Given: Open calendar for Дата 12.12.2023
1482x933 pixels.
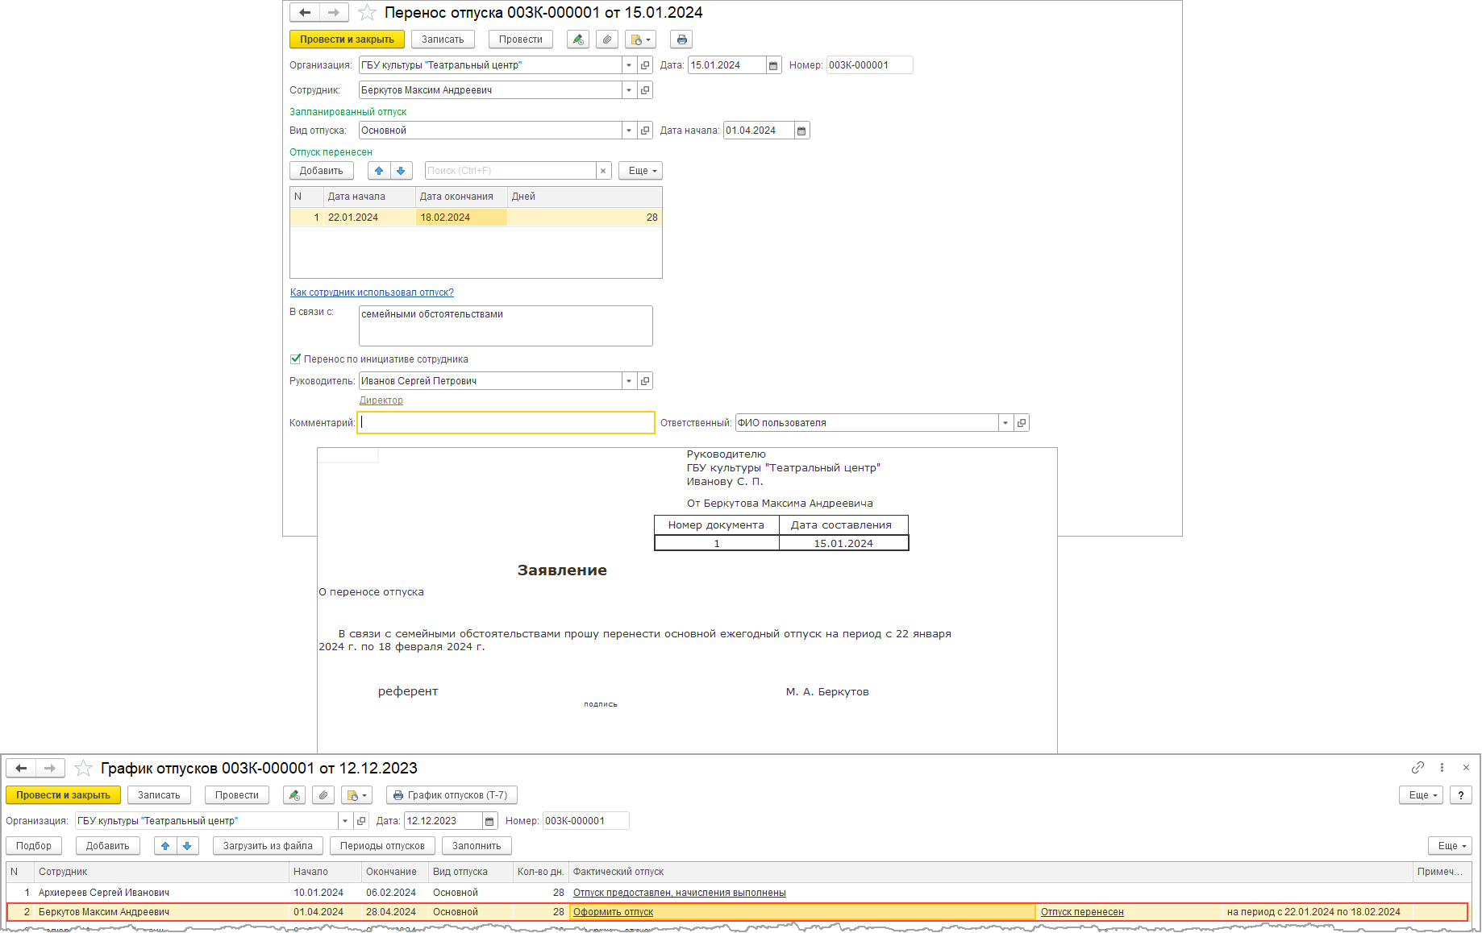Looking at the screenshot, I should (x=489, y=821).
